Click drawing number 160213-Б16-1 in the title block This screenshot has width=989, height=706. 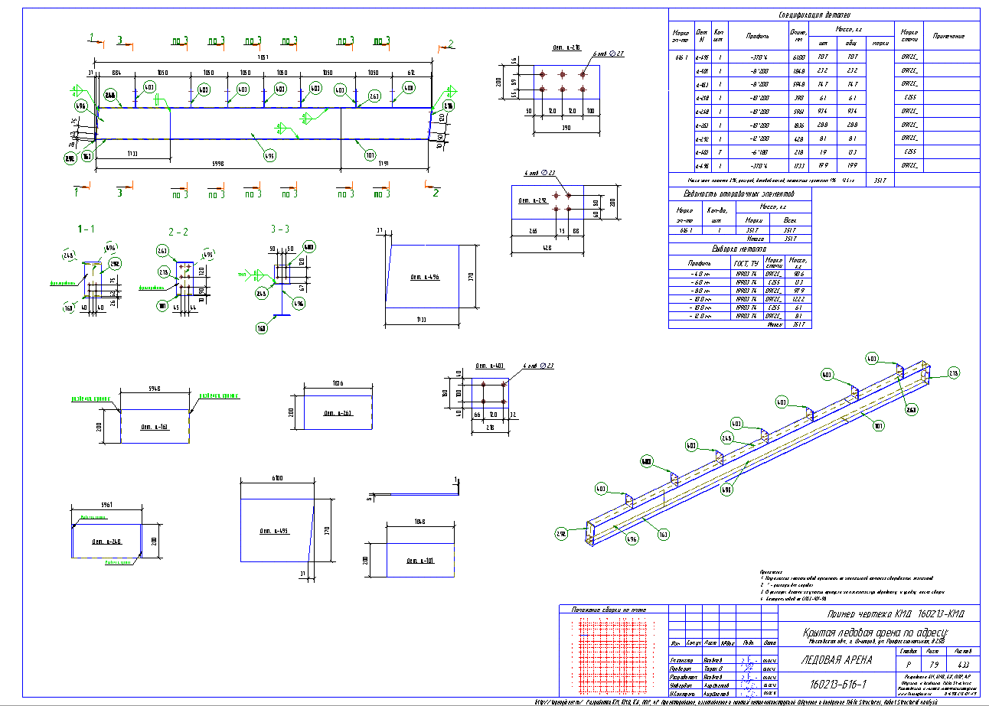tap(838, 683)
